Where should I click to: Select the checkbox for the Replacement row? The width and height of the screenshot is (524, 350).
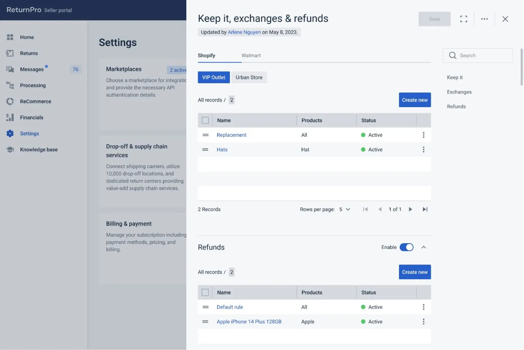coord(205,135)
